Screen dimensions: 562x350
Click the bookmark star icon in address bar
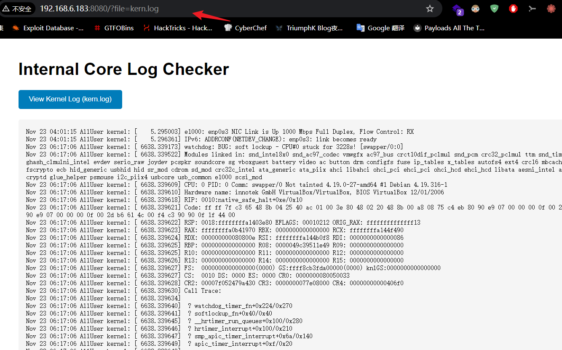tap(430, 8)
